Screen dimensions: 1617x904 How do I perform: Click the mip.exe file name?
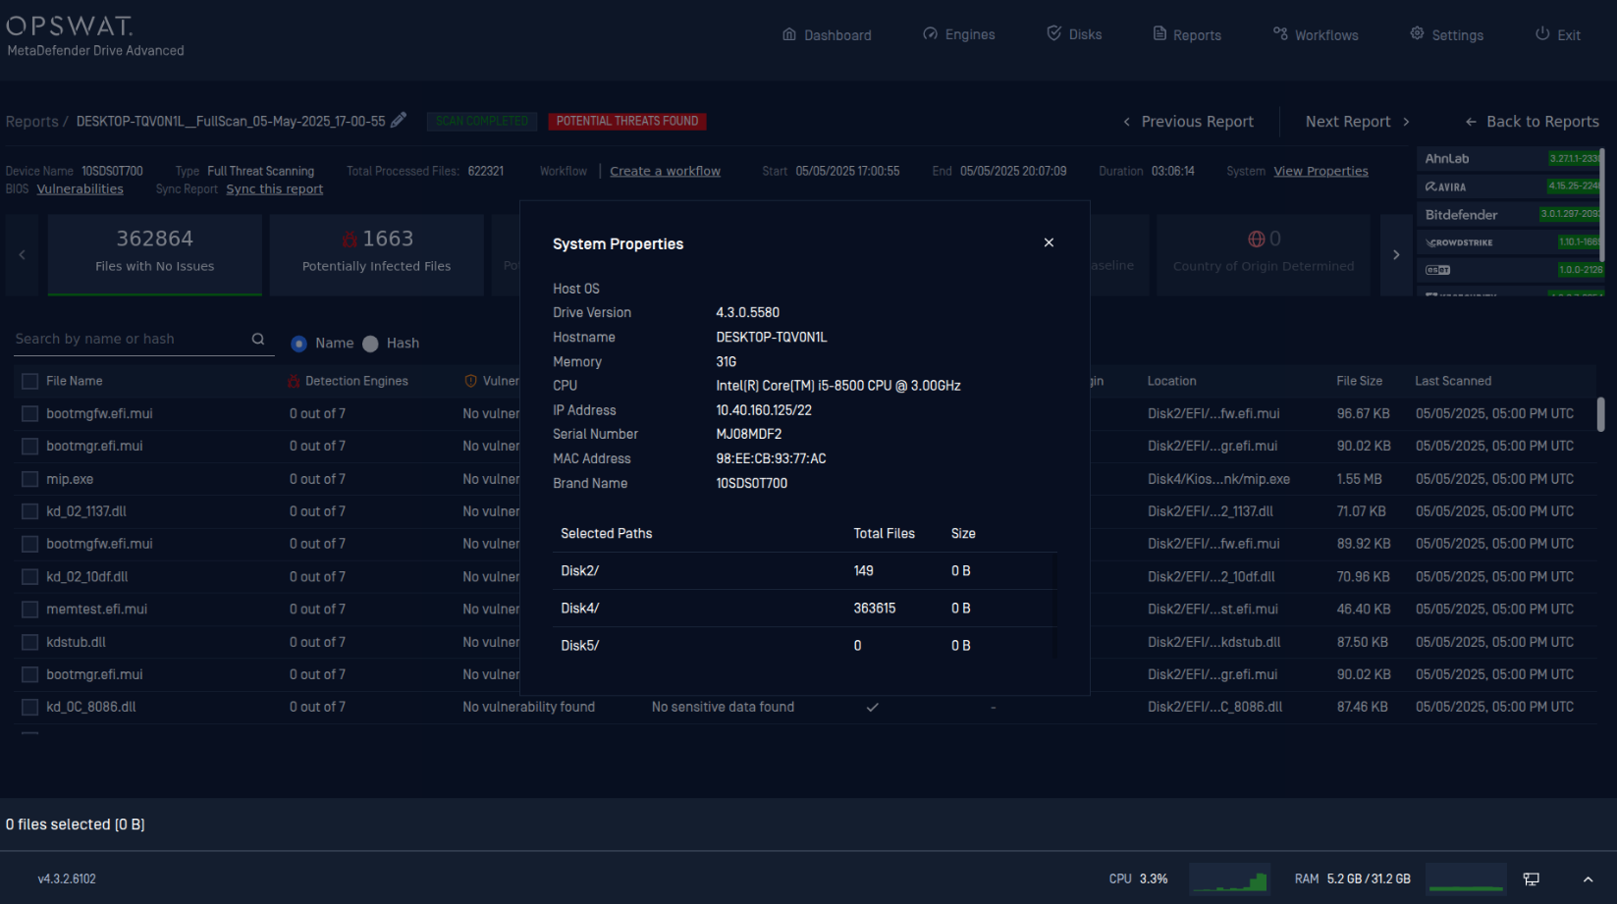coord(70,479)
